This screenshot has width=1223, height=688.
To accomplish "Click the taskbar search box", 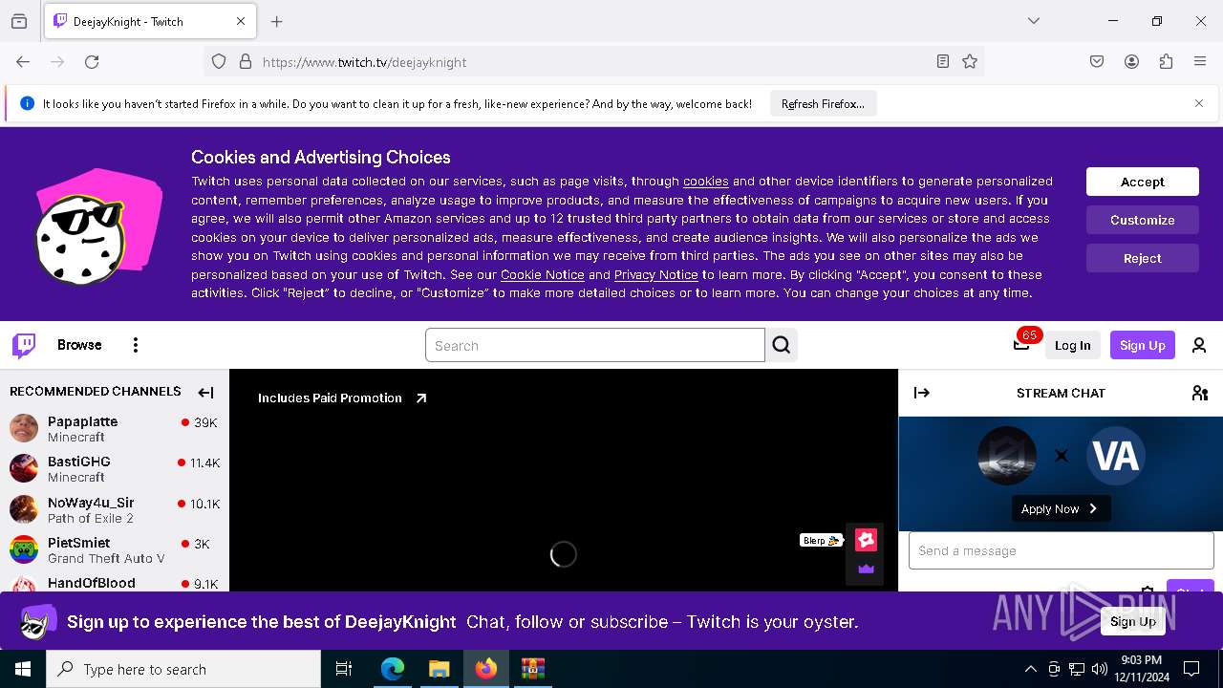I will tap(183, 669).
